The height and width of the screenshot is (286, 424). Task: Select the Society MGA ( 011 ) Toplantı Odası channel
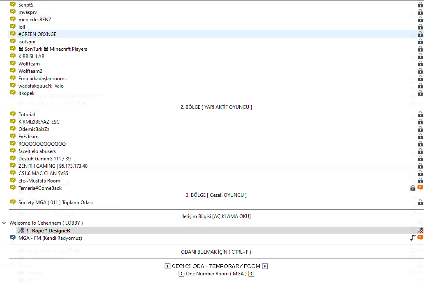[55, 203]
